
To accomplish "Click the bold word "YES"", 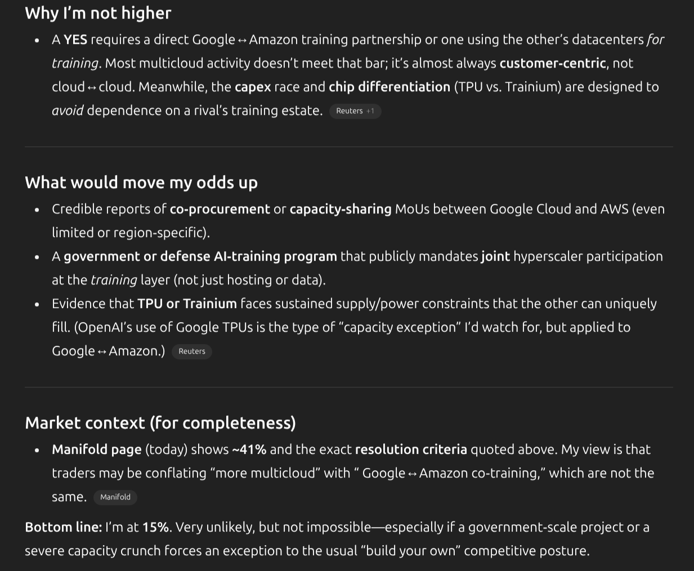I will (75, 39).
